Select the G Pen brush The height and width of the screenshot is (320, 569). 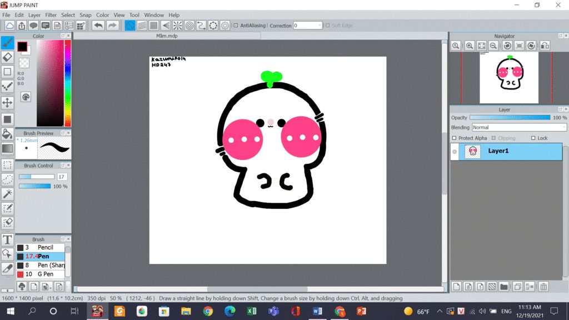pos(40,274)
